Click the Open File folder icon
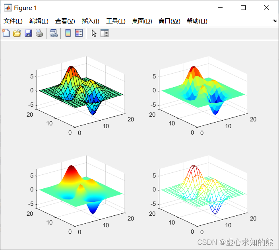This screenshot has width=279, height=250. tap(17, 33)
